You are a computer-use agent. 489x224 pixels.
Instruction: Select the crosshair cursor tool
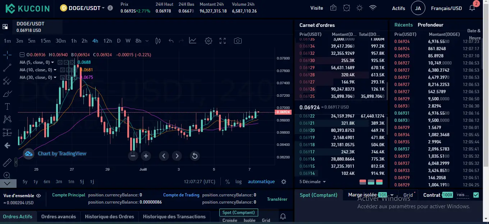[x=7, y=54]
